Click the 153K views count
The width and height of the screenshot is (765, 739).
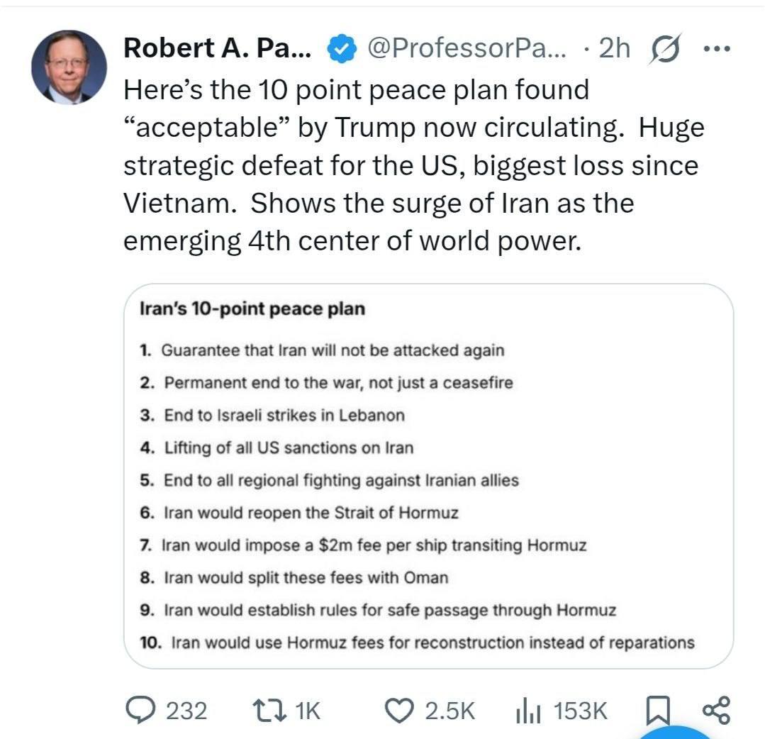coord(580,711)
